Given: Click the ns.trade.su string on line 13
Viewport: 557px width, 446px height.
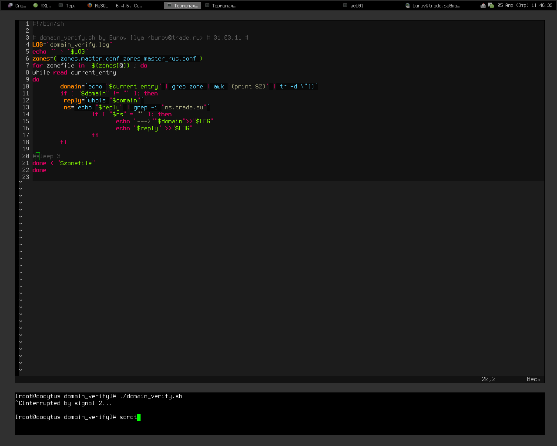Looking at the screenshot, I should [184, 108].
